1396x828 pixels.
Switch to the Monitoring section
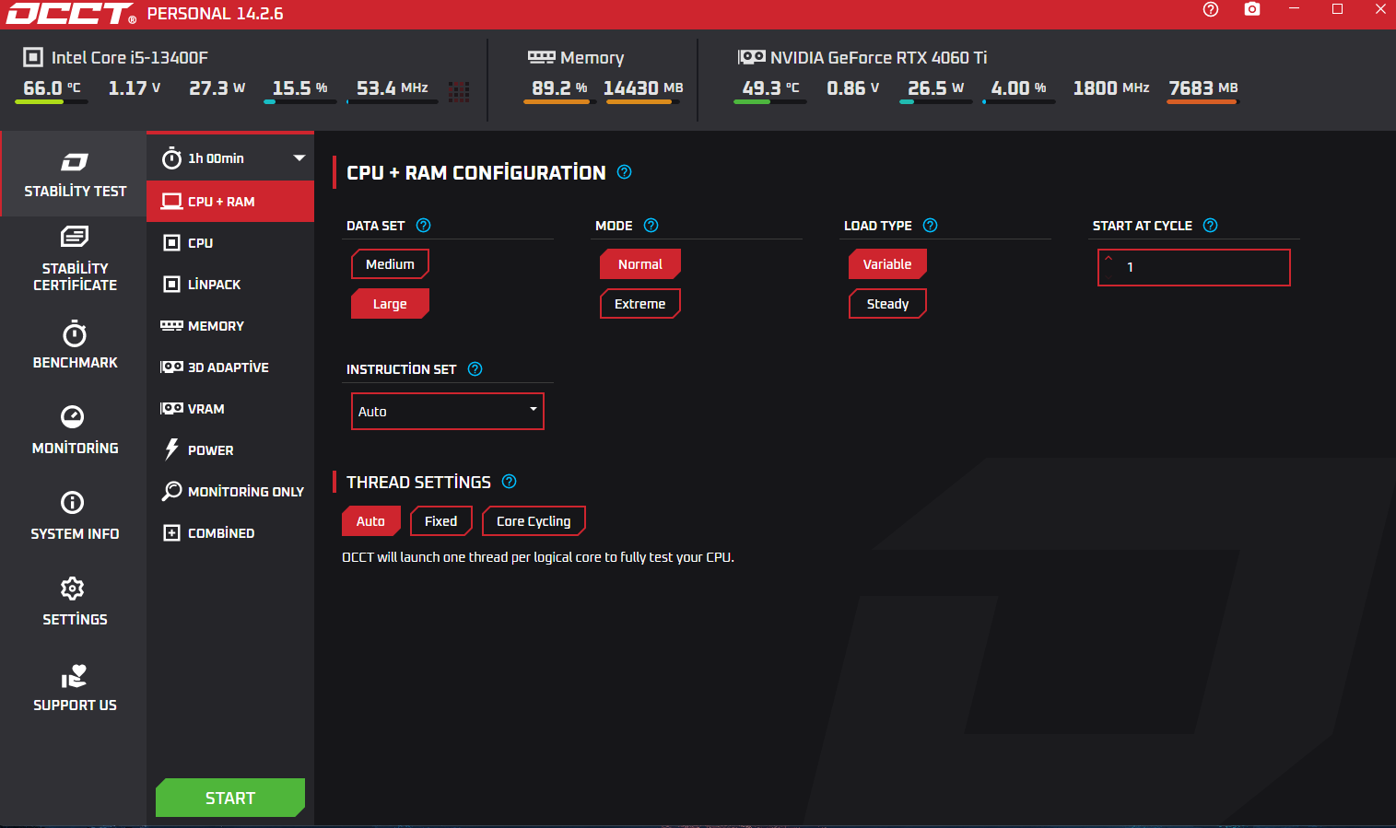tap(75, 431)
